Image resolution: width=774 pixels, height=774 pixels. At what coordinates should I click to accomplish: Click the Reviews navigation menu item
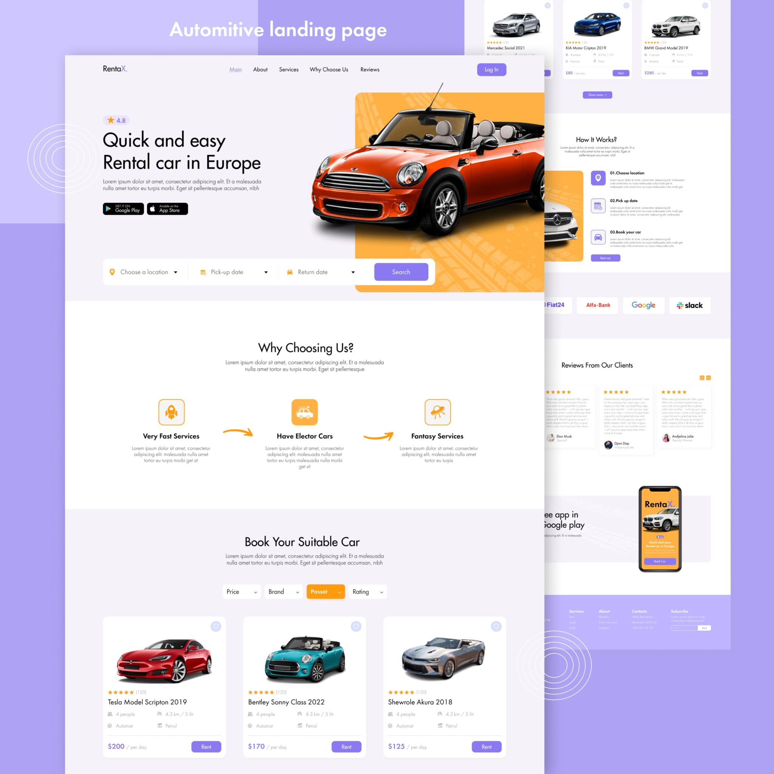[371, 69]
